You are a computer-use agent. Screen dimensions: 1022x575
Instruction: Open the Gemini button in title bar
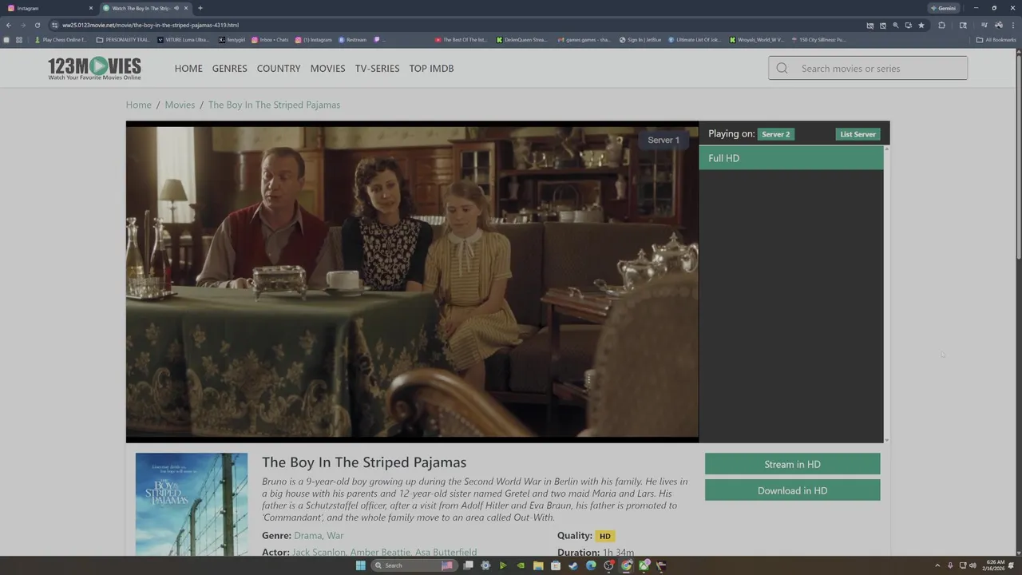tap(943, 8)
